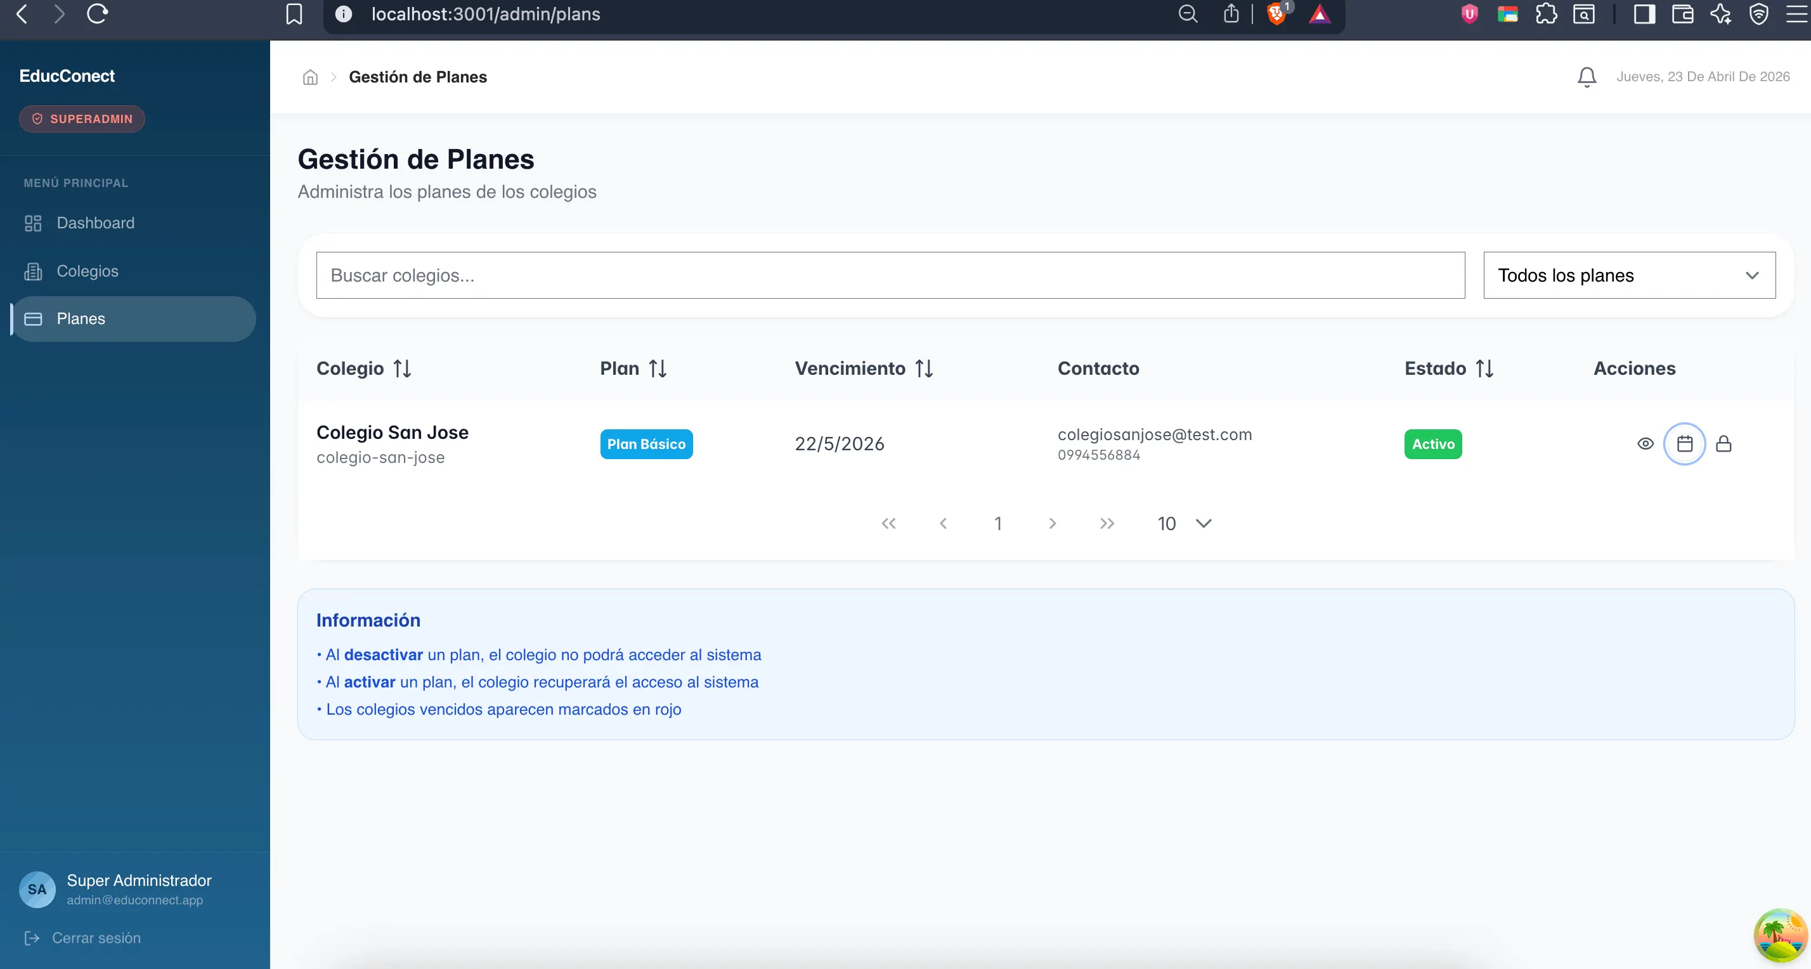Go to the next page with the pagination arrow
Viewport: 1811px width, 969px height.
click(1052, 523)
